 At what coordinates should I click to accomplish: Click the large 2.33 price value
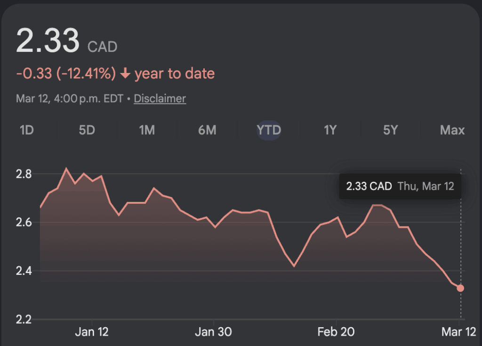click(x=48, y=40)
